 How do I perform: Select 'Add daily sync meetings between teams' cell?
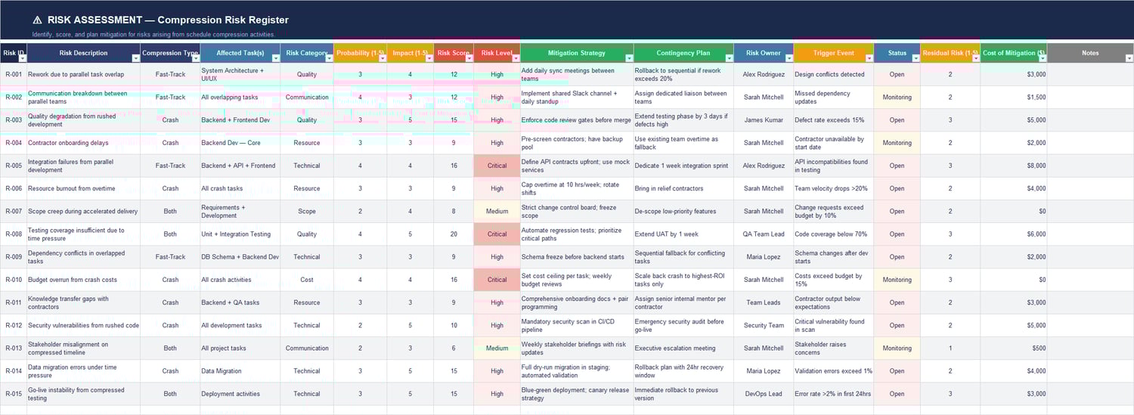pos(577,74)
